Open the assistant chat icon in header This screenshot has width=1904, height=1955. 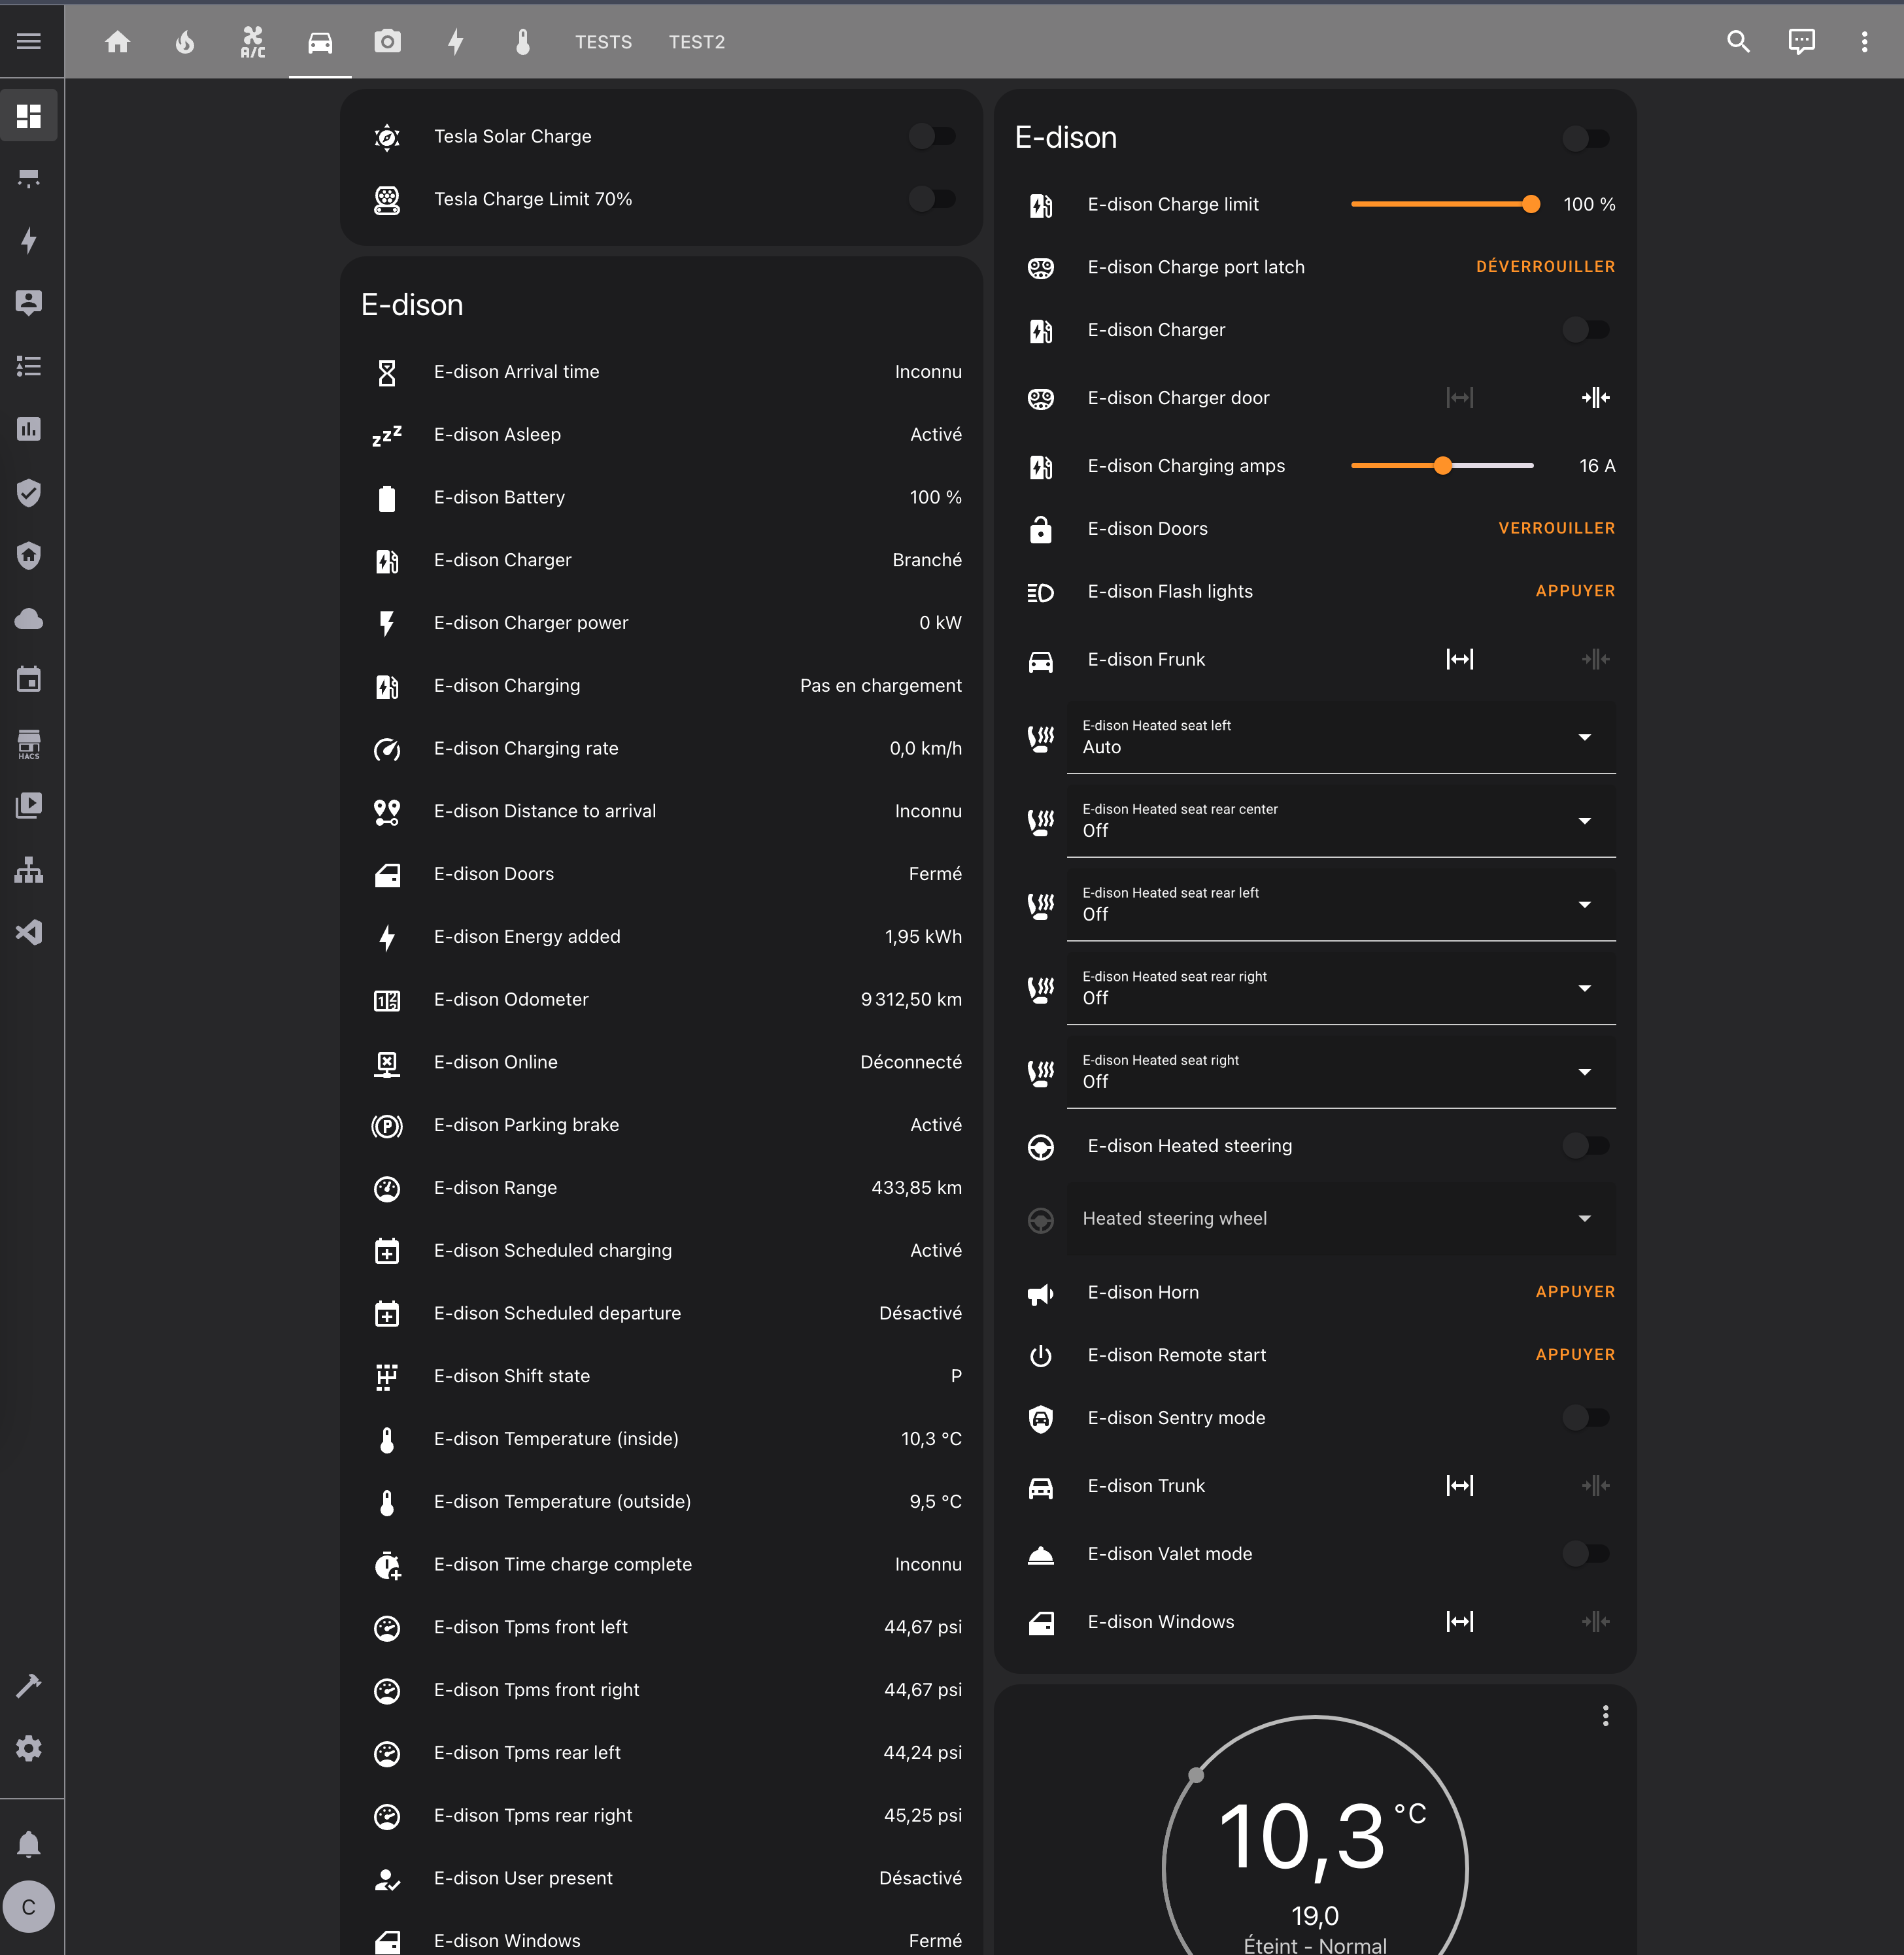pos(1801,42)
